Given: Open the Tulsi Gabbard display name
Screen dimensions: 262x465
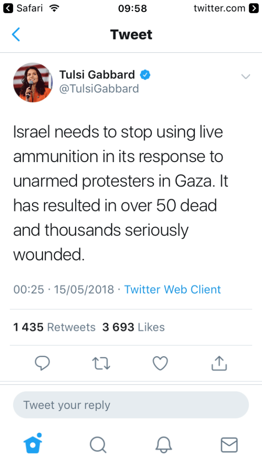Looking at the screenshot, I should coord(97,75).
